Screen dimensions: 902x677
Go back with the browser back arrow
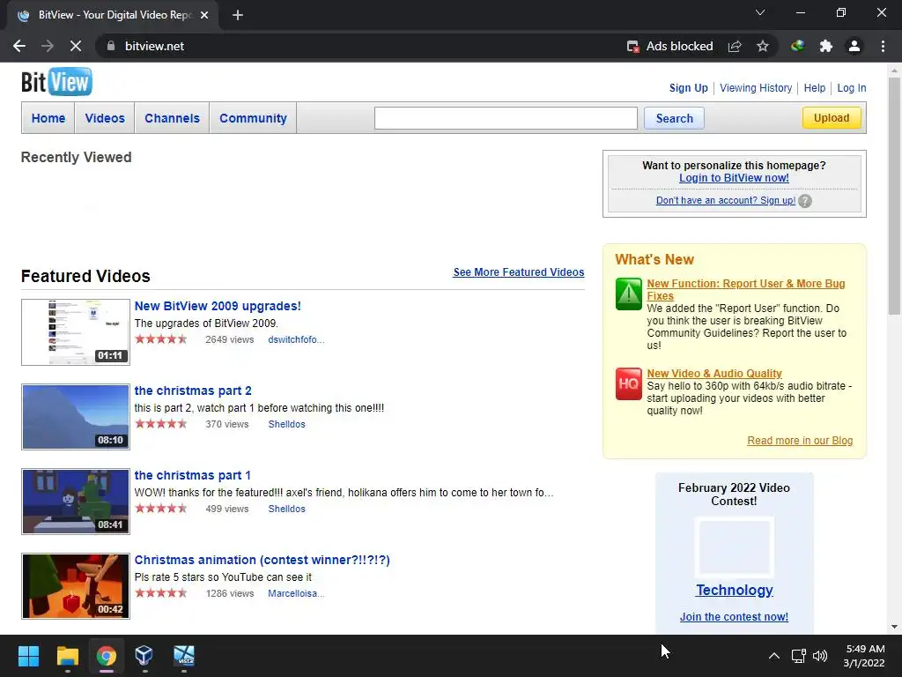[x=19, y=46]
